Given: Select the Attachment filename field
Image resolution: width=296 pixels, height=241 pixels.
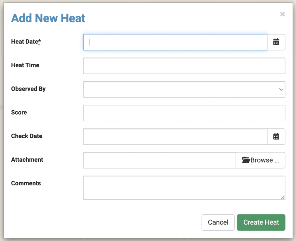Looking at the screenshot, I should 159,160.
